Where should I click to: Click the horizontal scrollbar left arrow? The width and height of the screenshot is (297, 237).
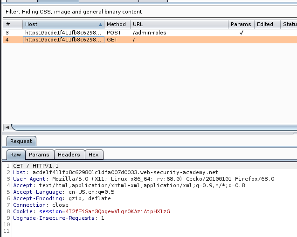(7, 127)
